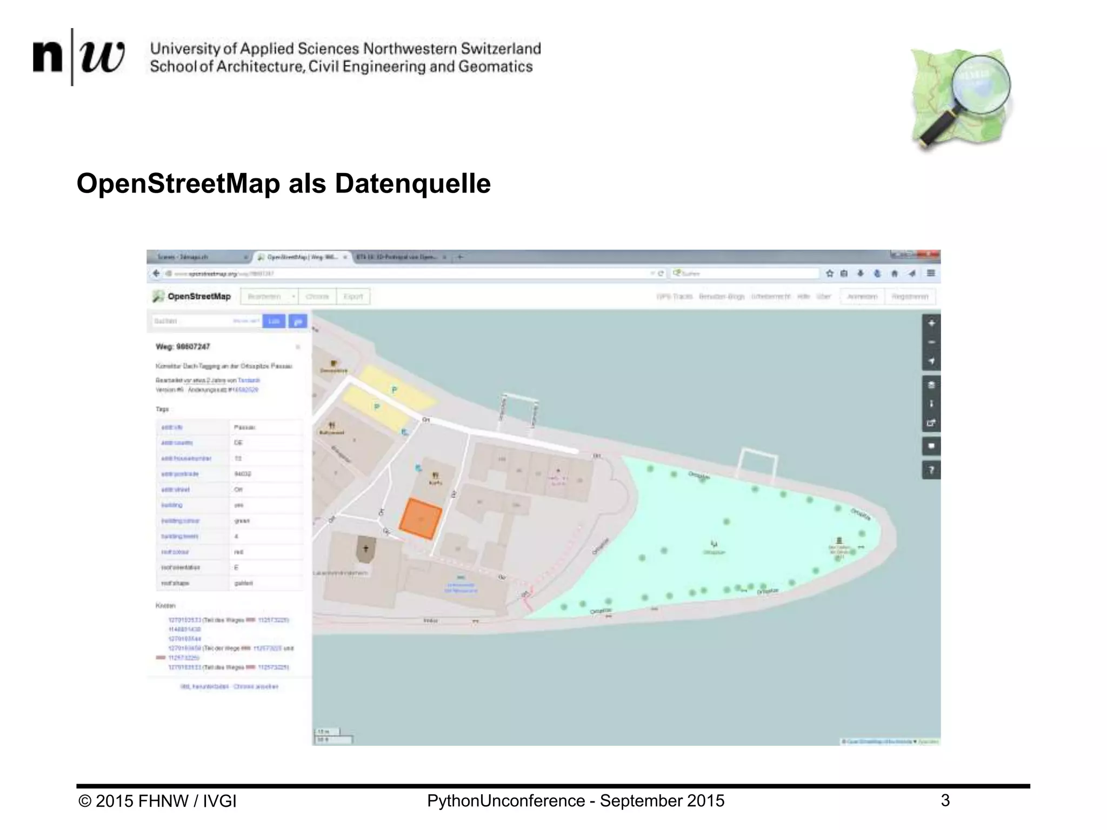Click the OpenStreetMap logo in the header
The height and width of the screenshot is (830, 1107).
(191, 296)
